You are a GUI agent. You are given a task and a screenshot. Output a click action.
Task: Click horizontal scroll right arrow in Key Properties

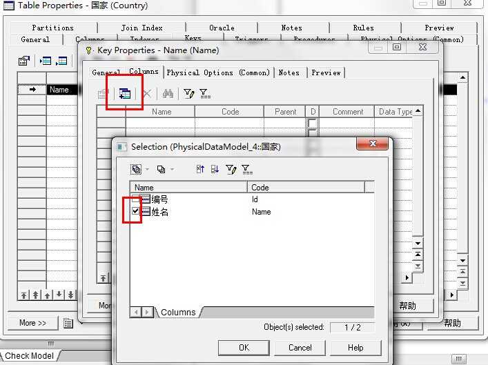coord(407,277)
